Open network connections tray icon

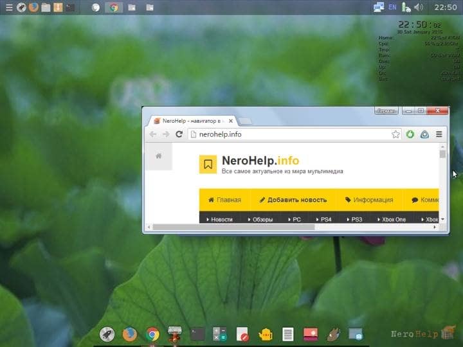pyautogui.click(x=379, y=7)
